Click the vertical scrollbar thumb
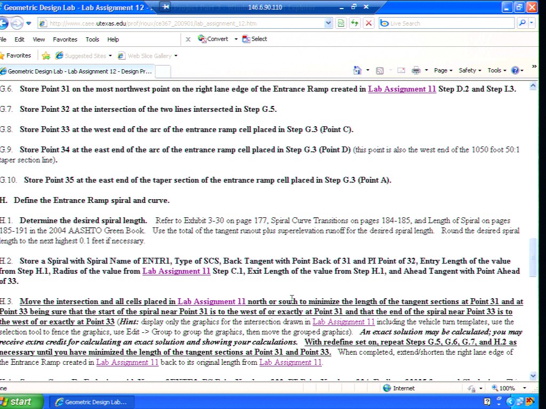Screen dimensions: 546x409 pyautogui.click(x=533, y=257)
